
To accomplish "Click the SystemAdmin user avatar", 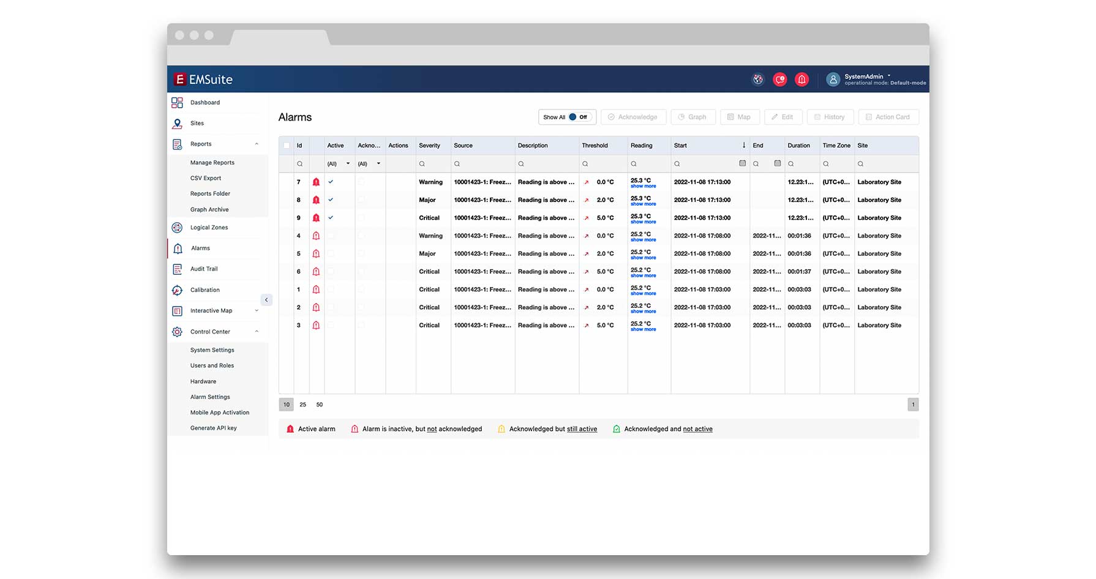I will click(x=833, y=80).
